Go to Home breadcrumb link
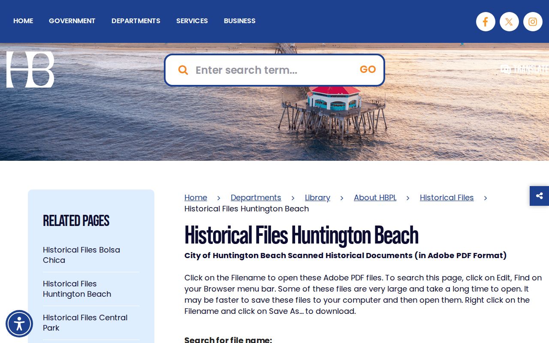Screen dimensions: 549x343 coord(196,198)
